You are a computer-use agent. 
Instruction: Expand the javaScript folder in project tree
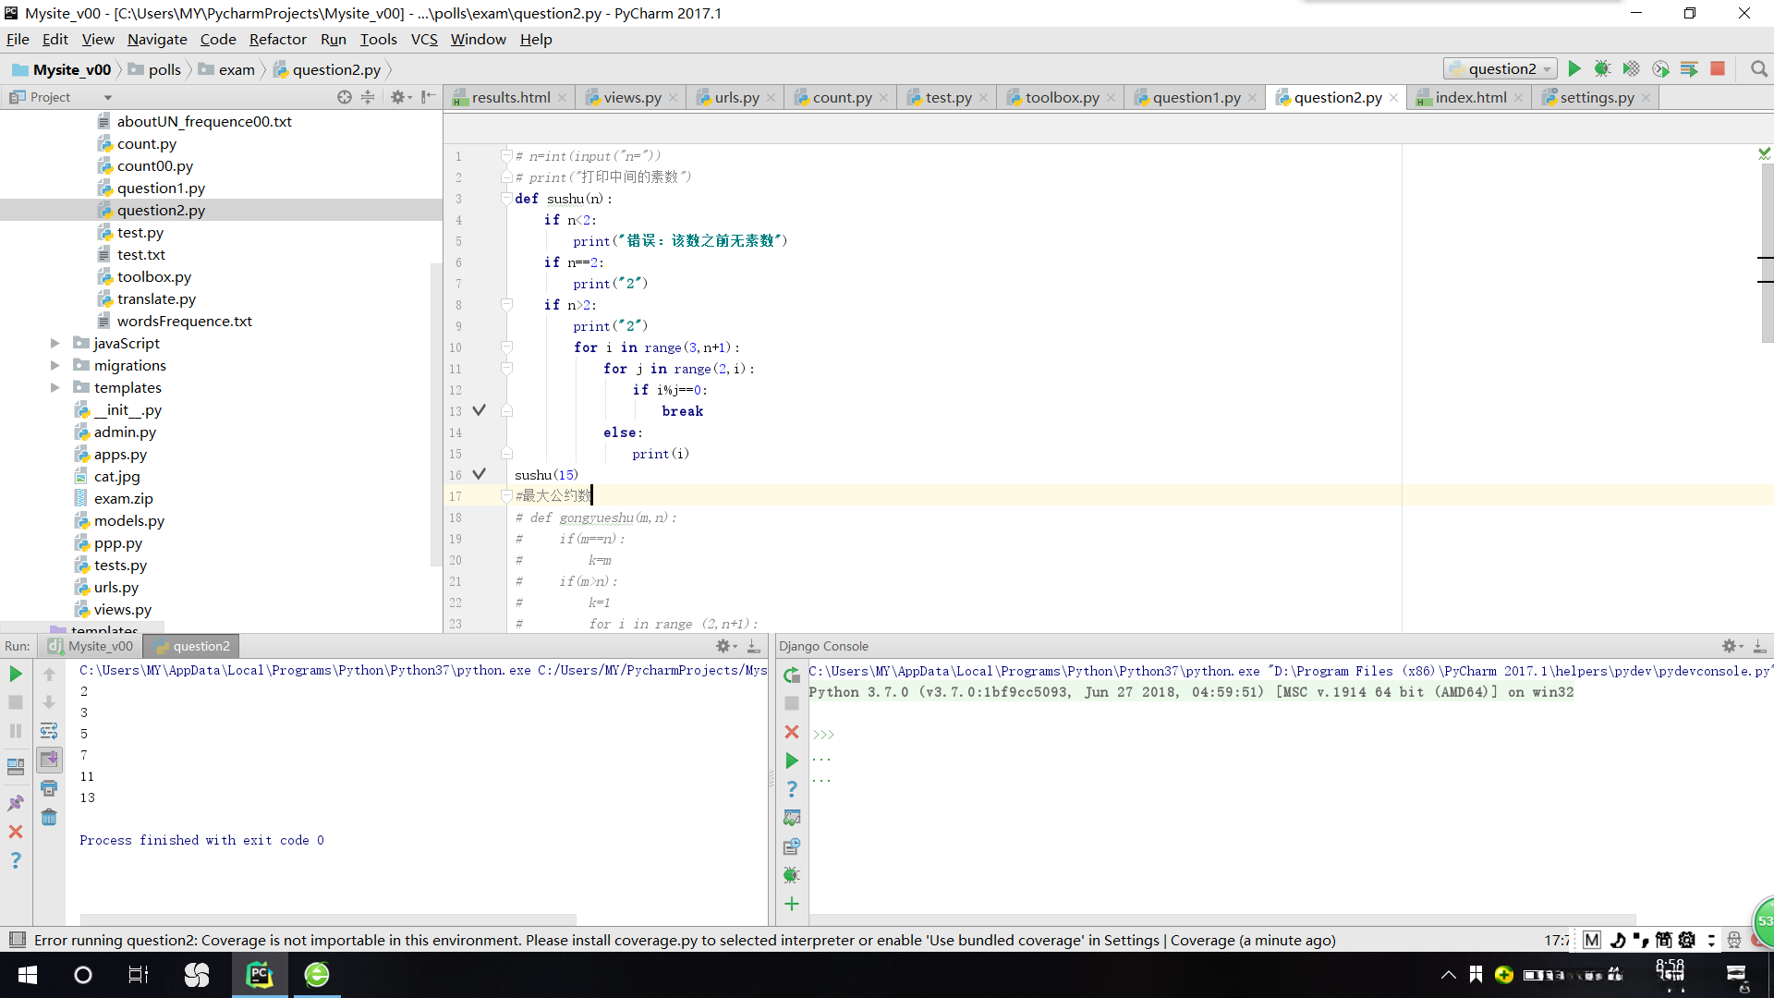tap(55, 344)
